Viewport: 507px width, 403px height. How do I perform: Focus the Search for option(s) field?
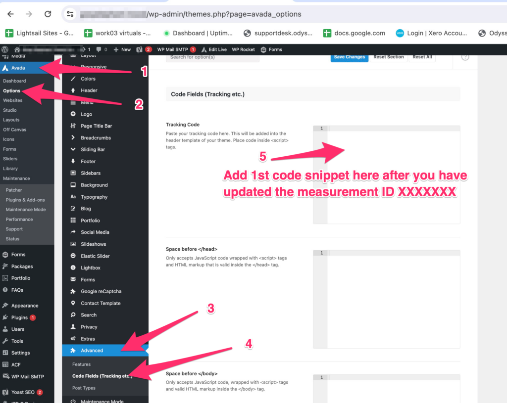coord(212,57)
